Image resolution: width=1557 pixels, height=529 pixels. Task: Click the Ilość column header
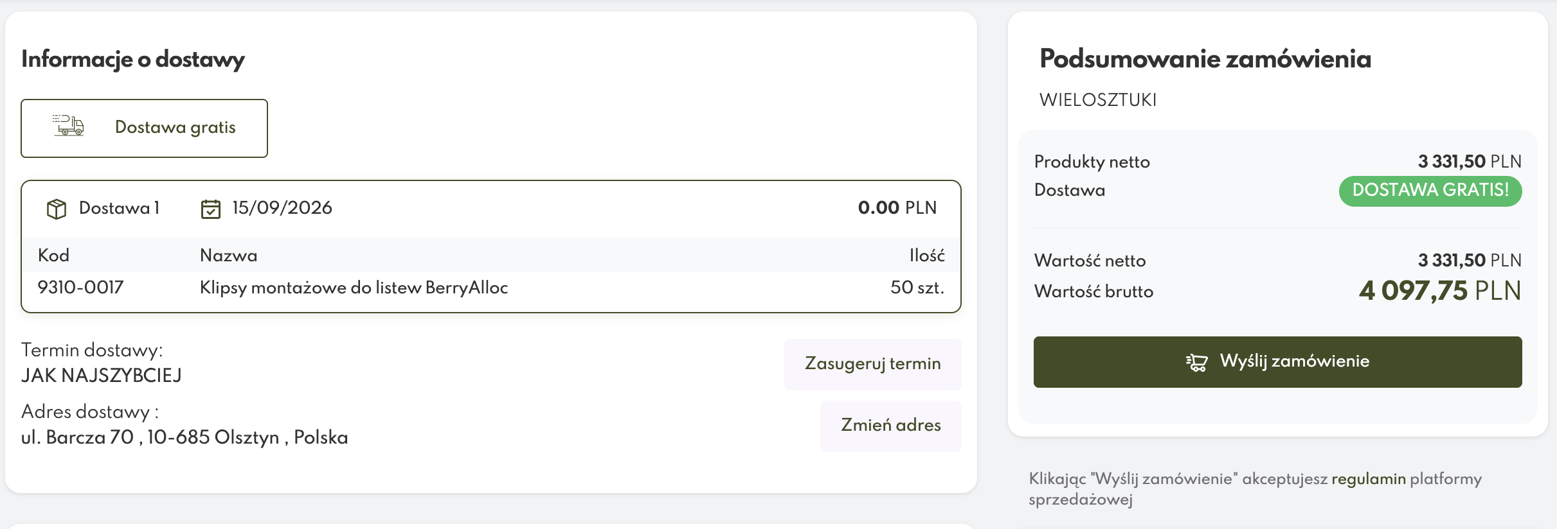pyautogui.click(x=927, y=256)
